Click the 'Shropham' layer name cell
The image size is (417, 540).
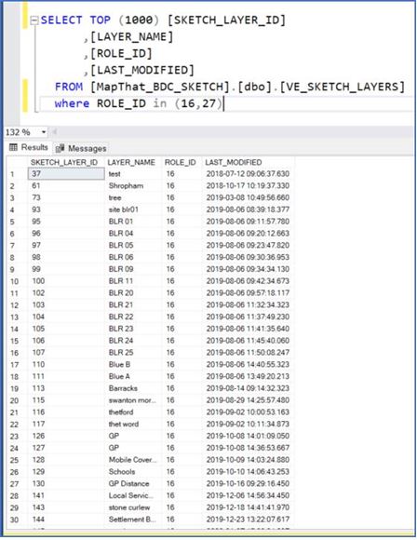[x=133, y=186]
